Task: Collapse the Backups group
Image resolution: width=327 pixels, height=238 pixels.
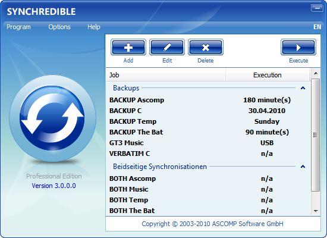Action: (303, 88)
